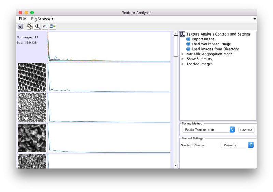
Task: Expand the Variable Aggregation Mode node
Action: [183, 54]
